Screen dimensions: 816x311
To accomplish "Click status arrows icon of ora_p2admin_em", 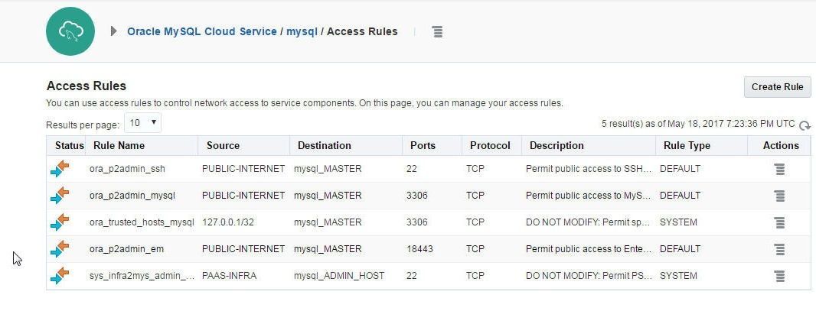I will pyautogui.click(x=60, y=248).
